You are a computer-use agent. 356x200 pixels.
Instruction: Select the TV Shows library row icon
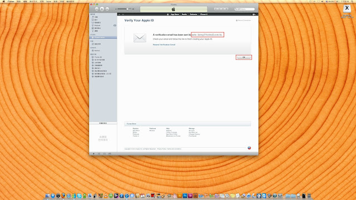click(x=93, y=23)
